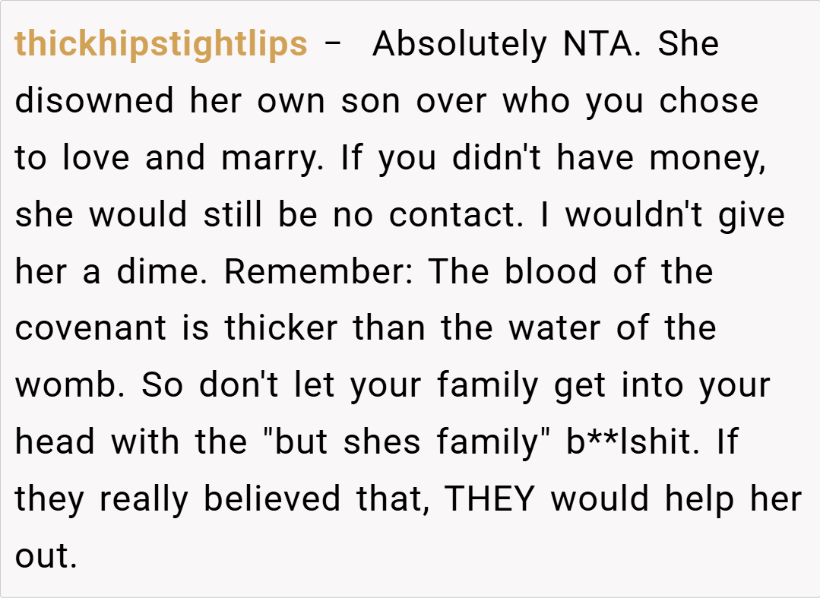
Task: Click the censored word "b**lshit"
Action: 629,443
